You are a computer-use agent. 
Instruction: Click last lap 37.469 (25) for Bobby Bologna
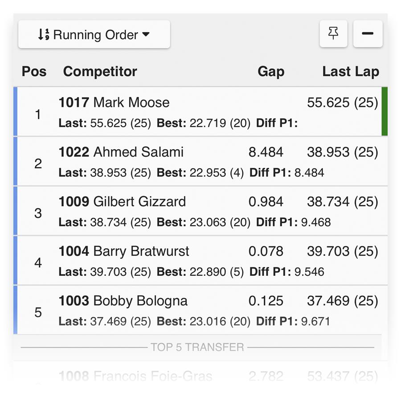[x=343, y=301]
